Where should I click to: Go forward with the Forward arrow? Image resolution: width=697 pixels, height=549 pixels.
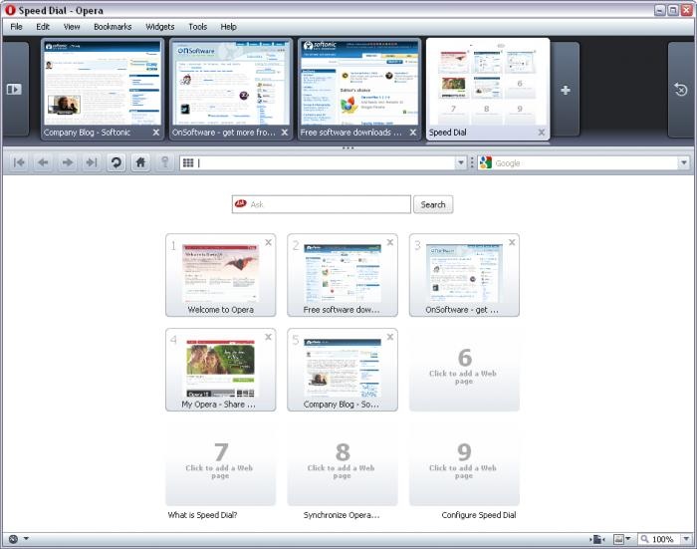(x=67, y=162)
